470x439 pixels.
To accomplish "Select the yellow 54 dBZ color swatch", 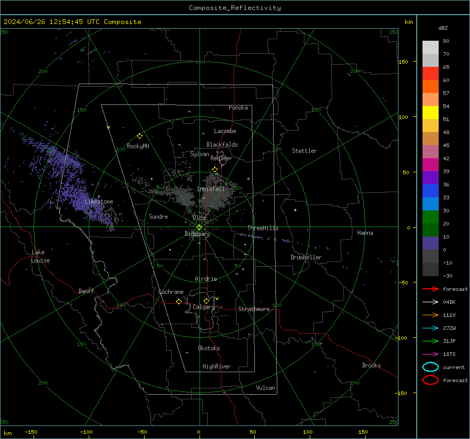I will click(x=430, y=112).
